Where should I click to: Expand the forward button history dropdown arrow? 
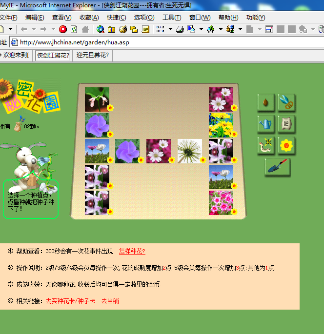click(53, 29)
